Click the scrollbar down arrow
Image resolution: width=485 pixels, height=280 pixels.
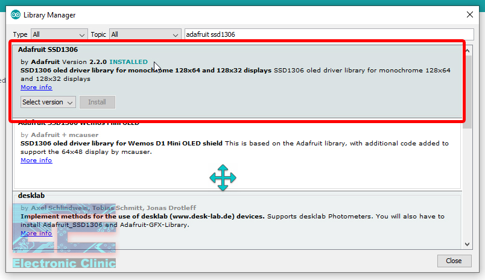[x=468, y=244]
